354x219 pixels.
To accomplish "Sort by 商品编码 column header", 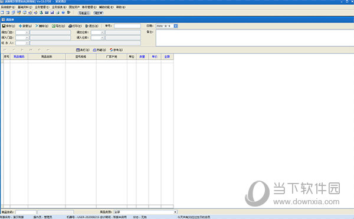I will click(x=19, y=57).
